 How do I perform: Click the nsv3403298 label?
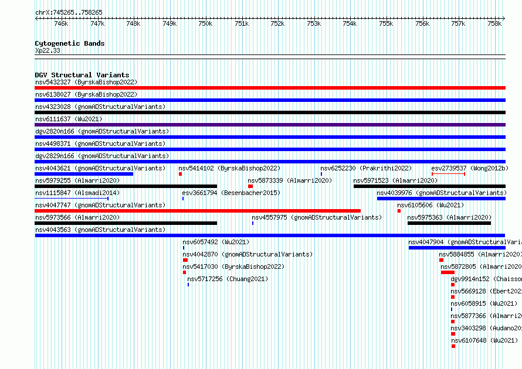tap(486, 328)
